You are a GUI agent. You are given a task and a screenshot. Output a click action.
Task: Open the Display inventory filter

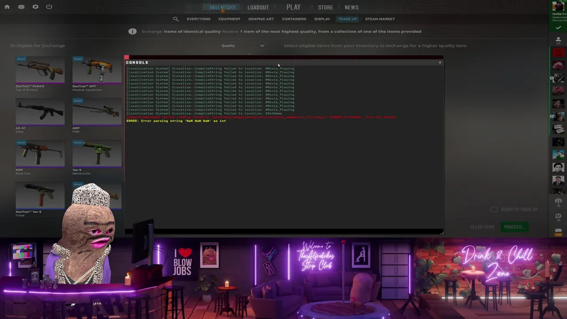coord(322,19)
